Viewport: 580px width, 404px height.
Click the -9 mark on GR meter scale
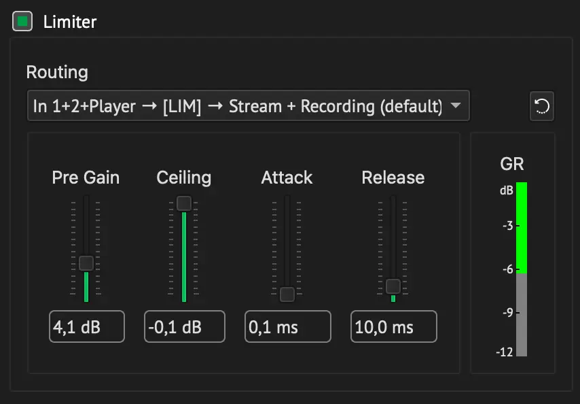coord(508,313)
